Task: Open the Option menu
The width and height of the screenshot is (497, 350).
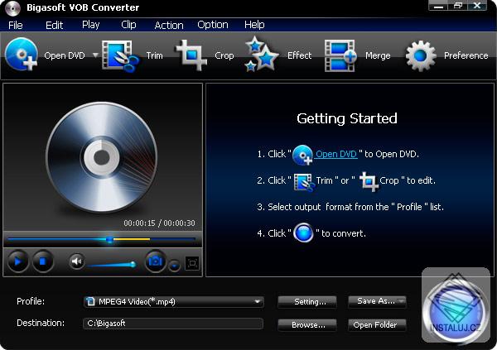Action: click(213, 25)
